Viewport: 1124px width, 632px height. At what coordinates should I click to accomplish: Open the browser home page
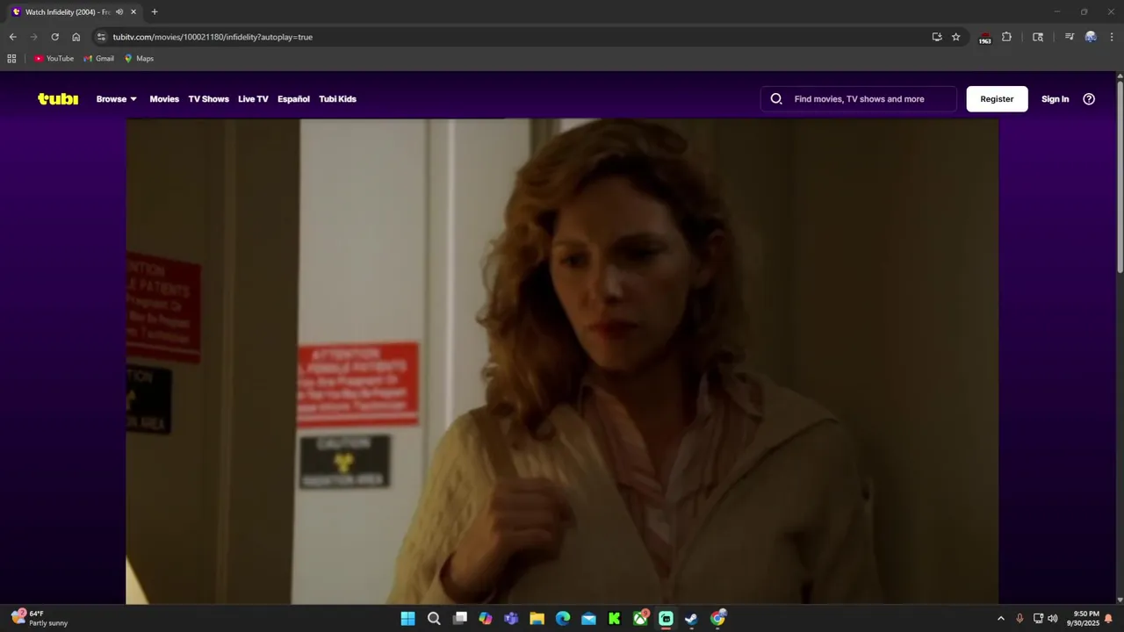point(76,37)
